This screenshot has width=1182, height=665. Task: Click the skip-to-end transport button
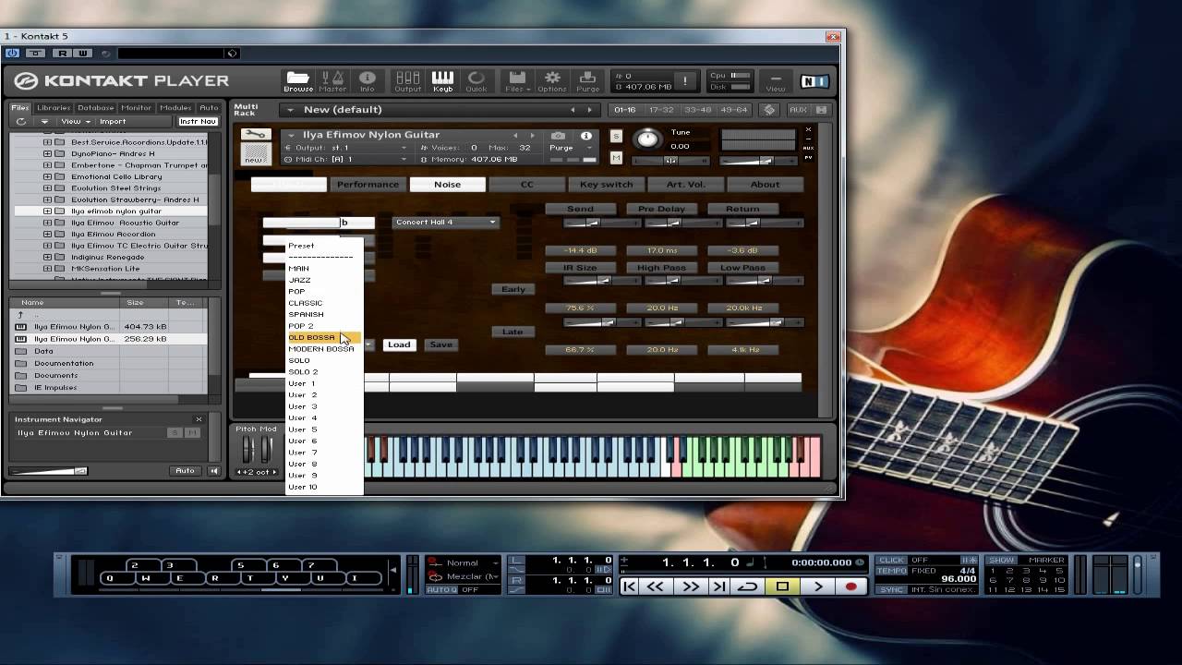[x=719, y=586]
